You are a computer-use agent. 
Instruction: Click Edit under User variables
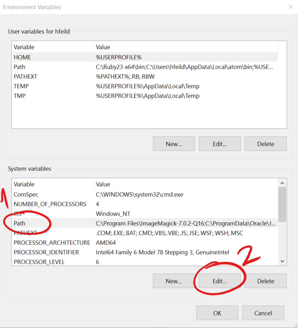pyautogui.click(x=220, y=144)
